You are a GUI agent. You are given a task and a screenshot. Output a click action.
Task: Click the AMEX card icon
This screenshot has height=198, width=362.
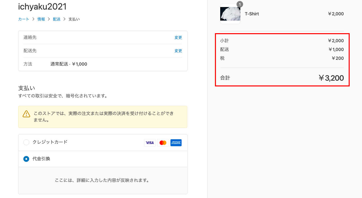[176, 143]
